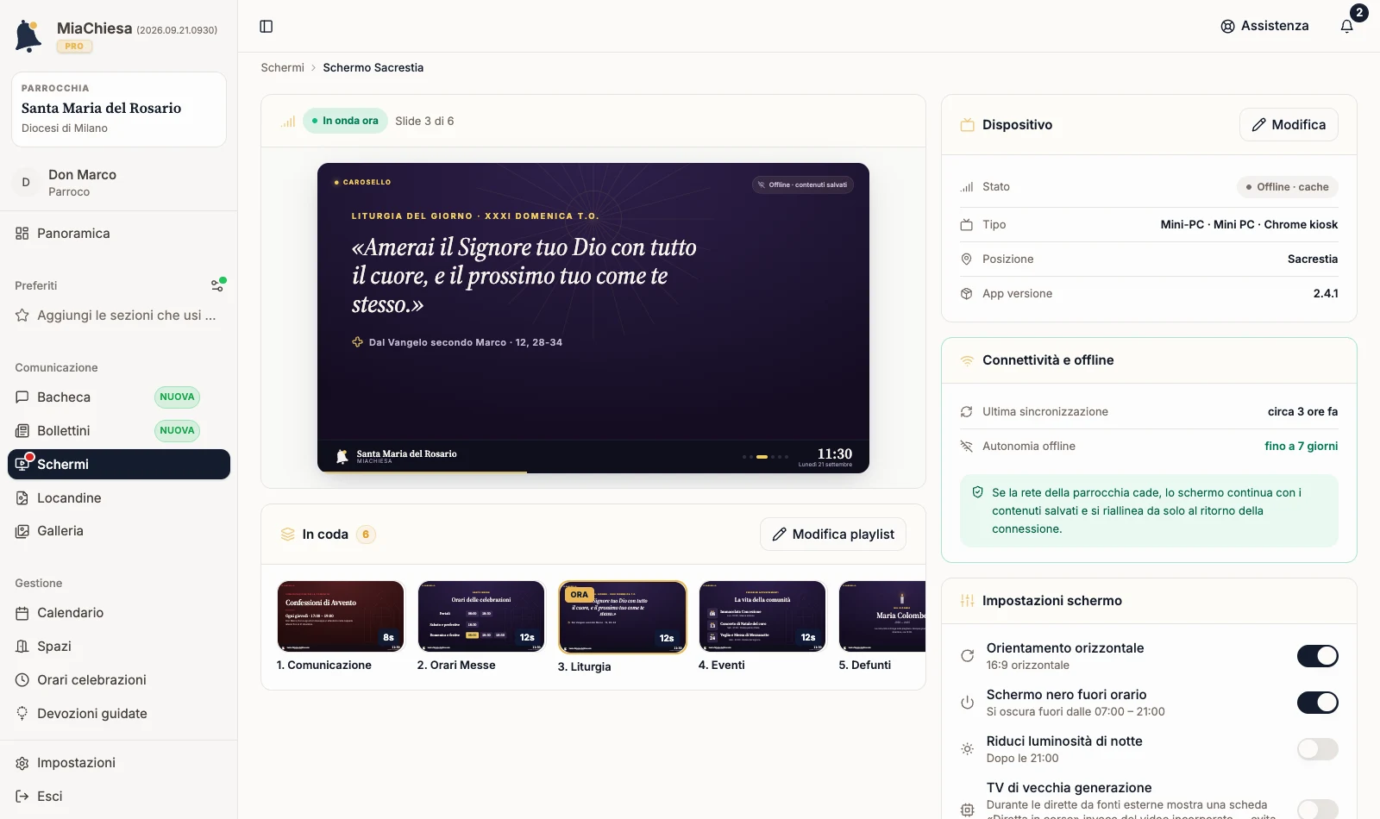The width and height of the screenshot is (1380, 819).
Task: Open Locandine section
Action: point(119,498)
